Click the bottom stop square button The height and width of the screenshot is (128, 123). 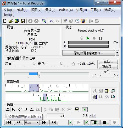(105, 122)
